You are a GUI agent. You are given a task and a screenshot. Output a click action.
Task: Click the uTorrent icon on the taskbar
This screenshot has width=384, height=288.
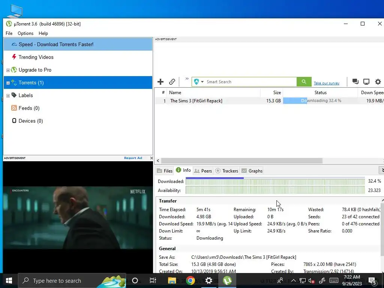(x=227, y=280)
